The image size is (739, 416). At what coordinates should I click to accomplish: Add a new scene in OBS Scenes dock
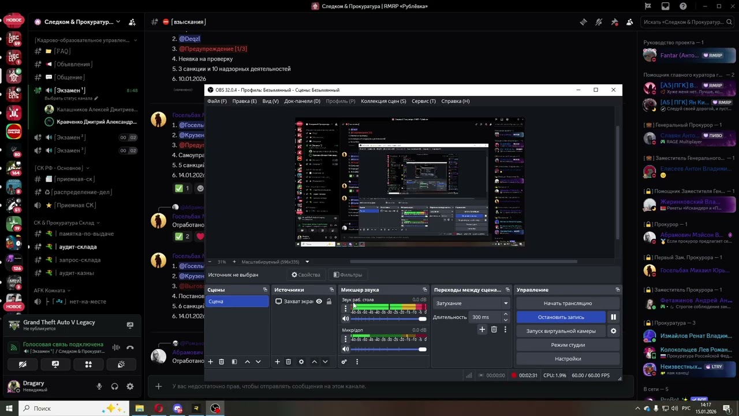[x=210, y=362]
